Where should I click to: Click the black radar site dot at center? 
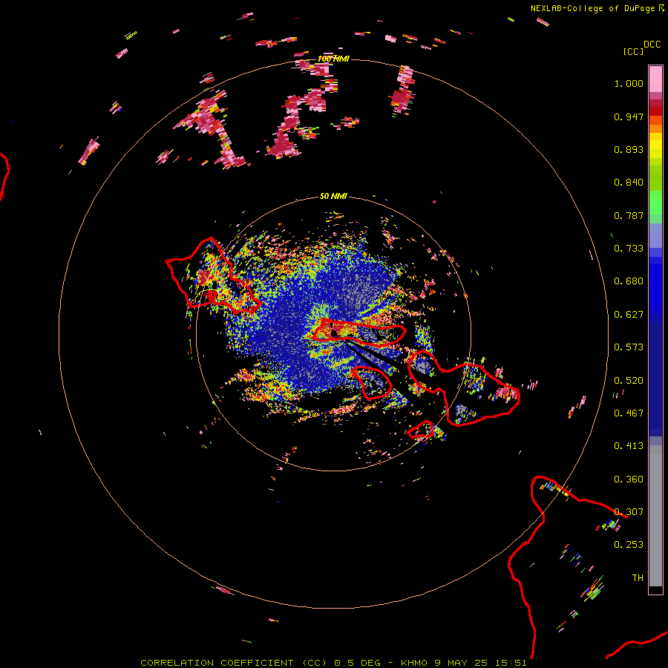pos(335,333)
